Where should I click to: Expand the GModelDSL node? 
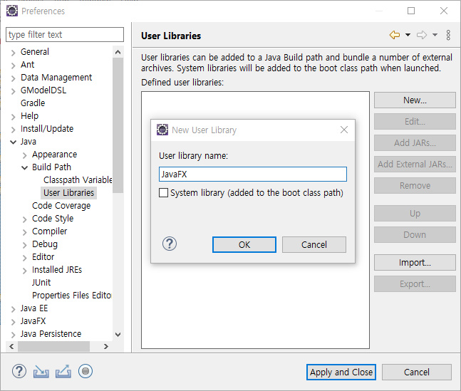[13, 91]
